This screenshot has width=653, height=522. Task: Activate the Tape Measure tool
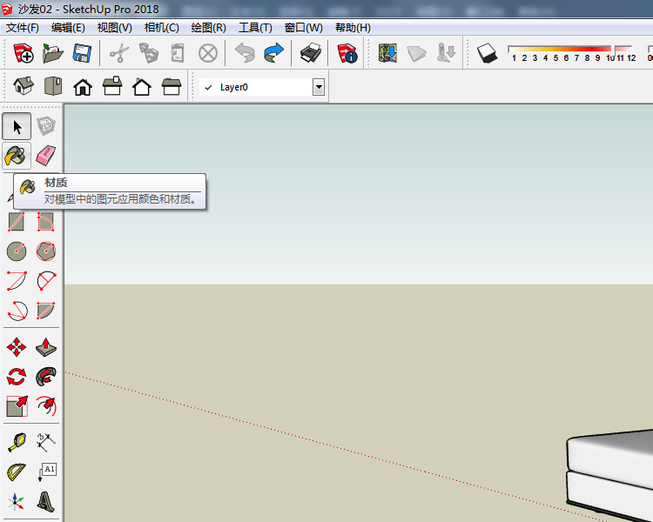(17, 442)
